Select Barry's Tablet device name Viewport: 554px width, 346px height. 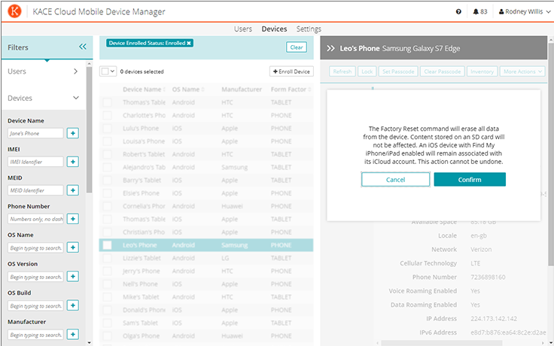142,181
